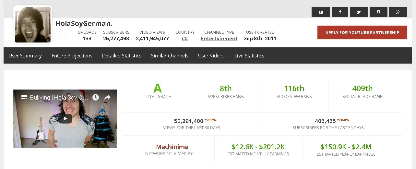Click the video title Bullying | Hola Soy G...
This screenshot has width=416, height=169.
coord(59,98)
